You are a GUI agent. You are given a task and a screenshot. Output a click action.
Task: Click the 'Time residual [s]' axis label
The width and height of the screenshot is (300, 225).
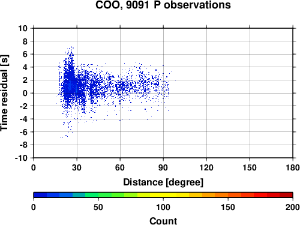click(x=4, y=93)
